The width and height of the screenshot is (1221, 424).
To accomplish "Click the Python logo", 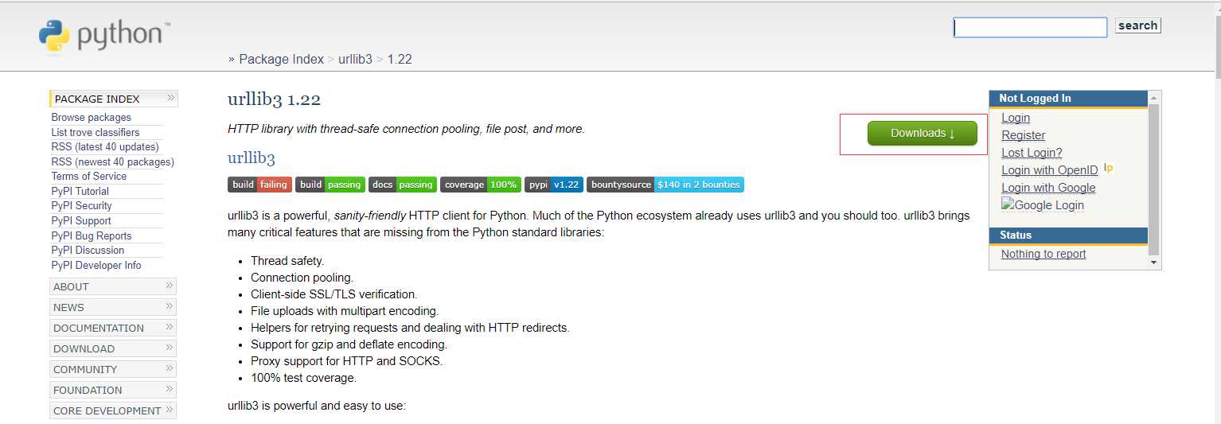I will point(104,36).
